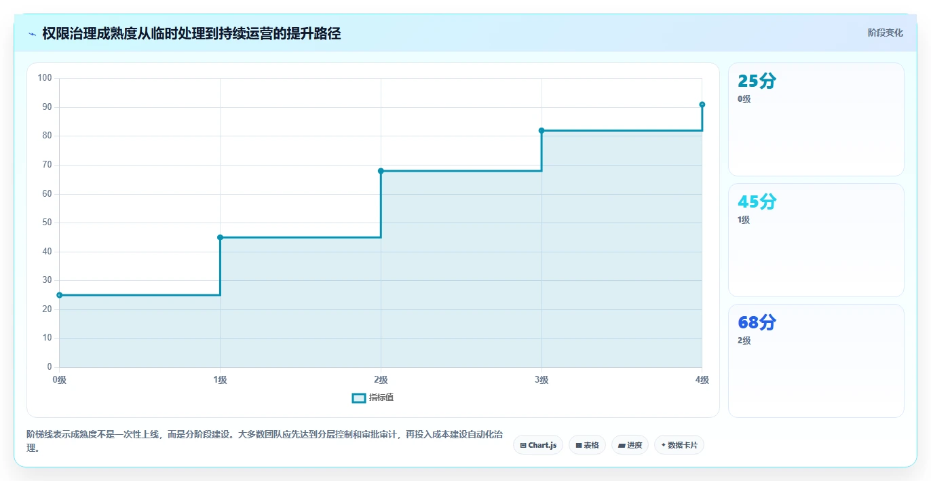The width and height of the screenshot is (931, 481).
Task: Click the 70 y-axis label
Action: pos(47,165)
